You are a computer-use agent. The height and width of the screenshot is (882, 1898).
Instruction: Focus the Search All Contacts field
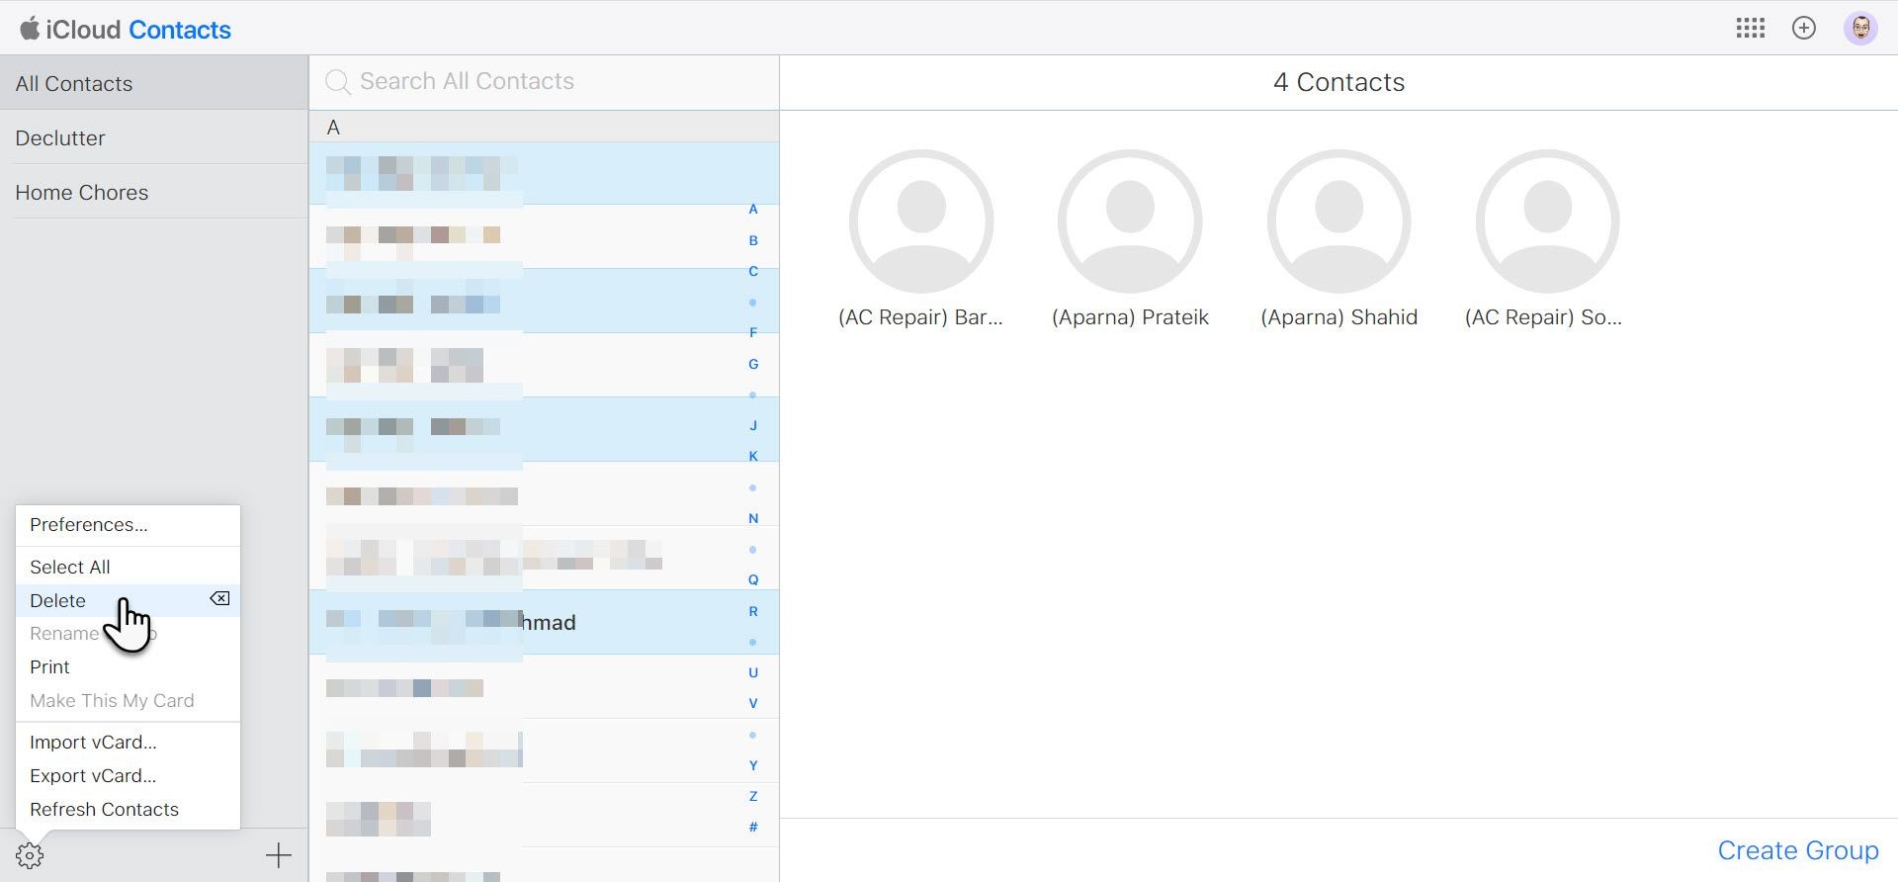click(x=544, y=82)
